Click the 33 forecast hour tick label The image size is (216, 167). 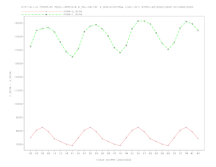(96, 153)
